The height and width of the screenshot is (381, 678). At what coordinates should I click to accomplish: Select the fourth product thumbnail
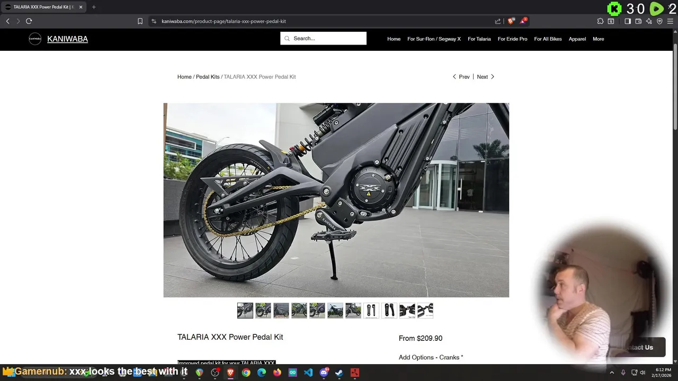[299, 311]
